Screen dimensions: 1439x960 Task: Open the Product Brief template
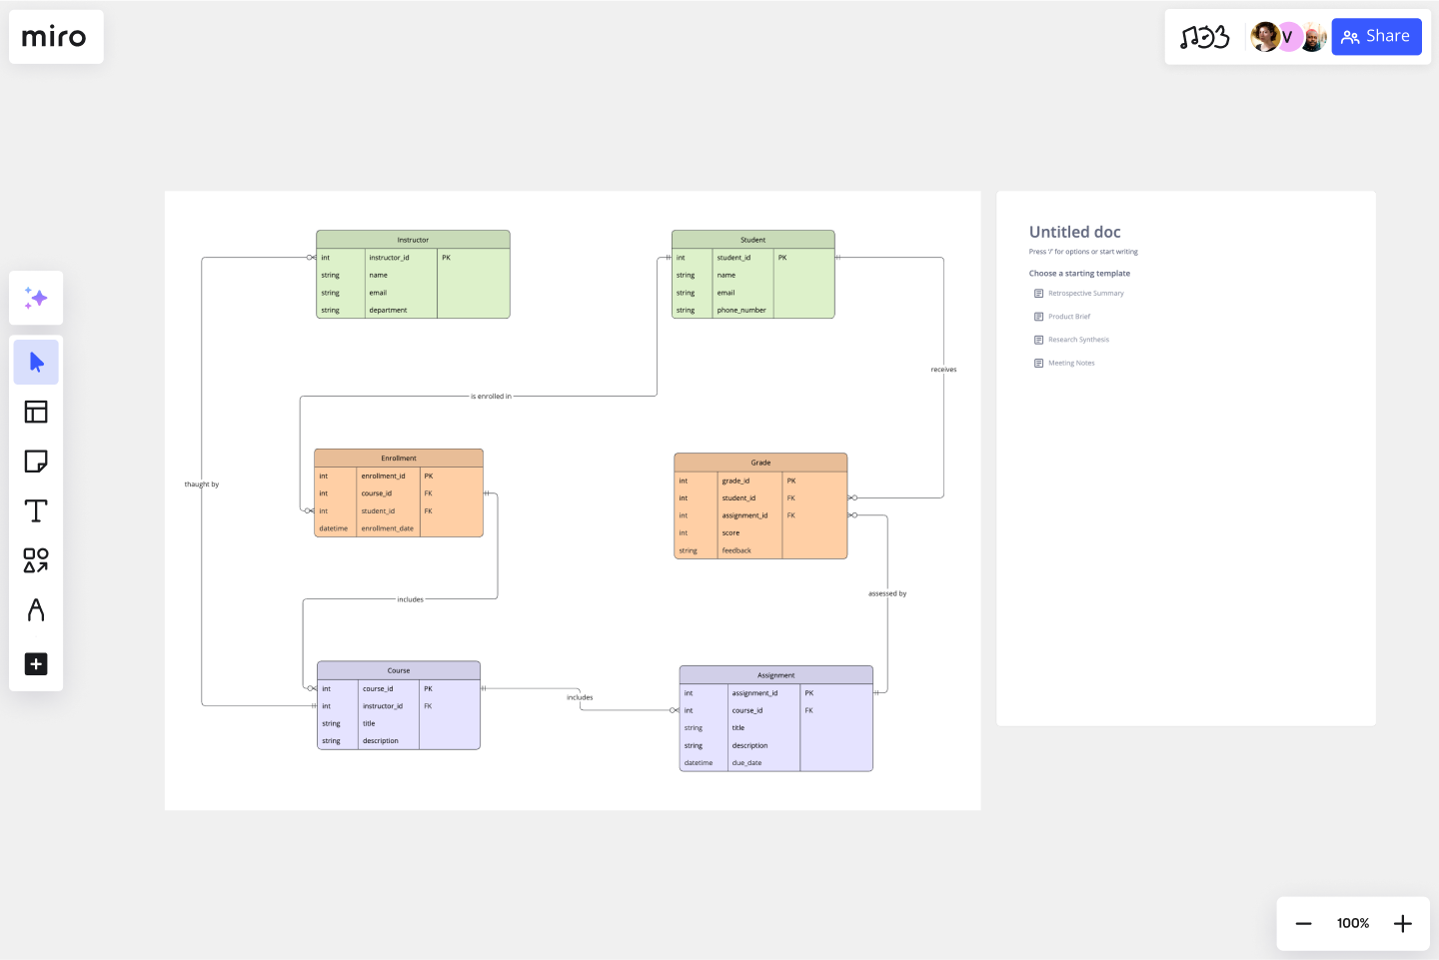pos(1069,316)
